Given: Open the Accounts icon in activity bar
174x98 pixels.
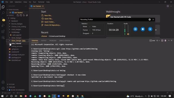Looking at the screenshot, I should click(x=3, y=82).
